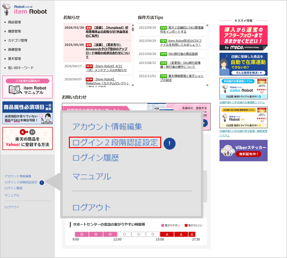Expand the 画像管理 menu
Screen dimensions: 287x258
14,50
